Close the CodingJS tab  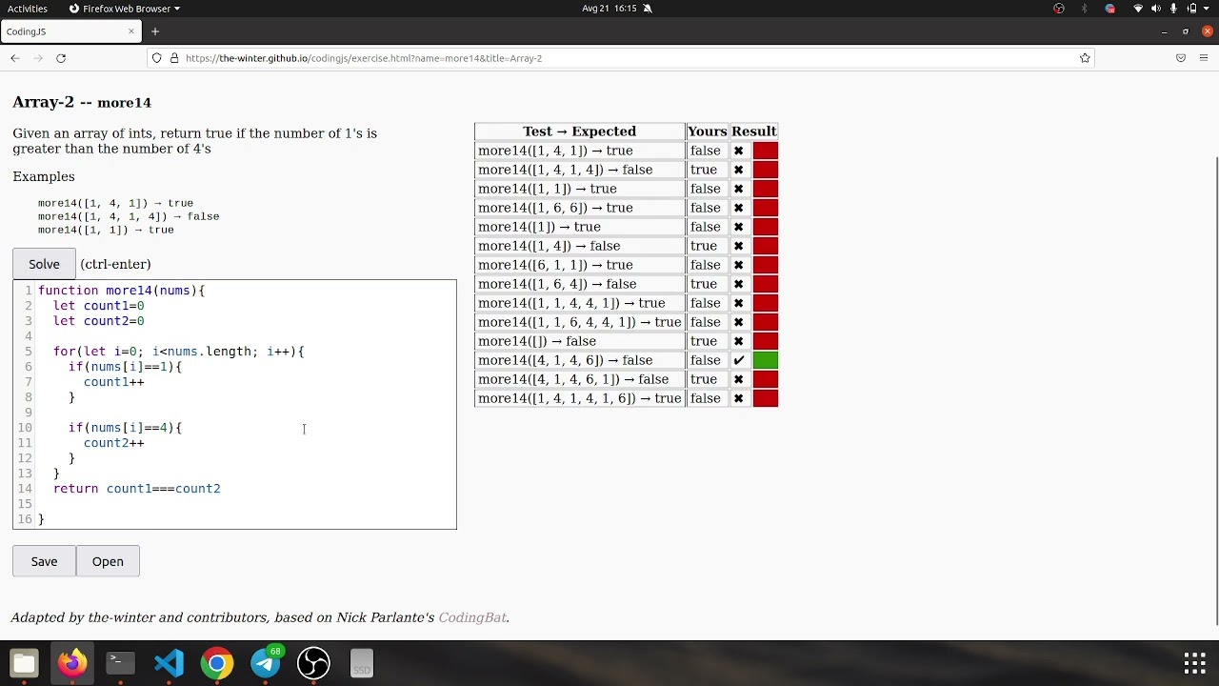pos(131,31)
